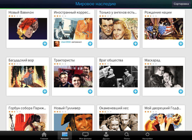The height and width of the screenshot is (140, 192).
Task: Open the Настройки settings tab
Action: tap(147, 136)
